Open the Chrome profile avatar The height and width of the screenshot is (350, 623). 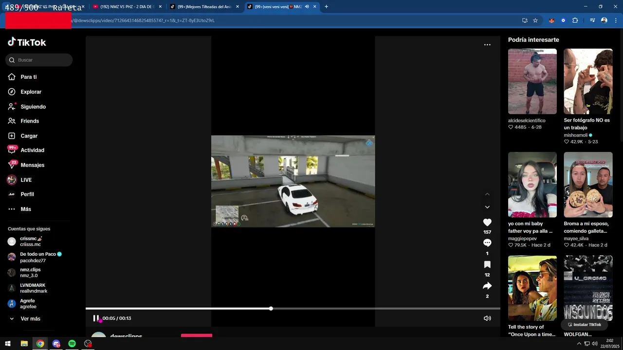pyautogui.click(x=604, y=20)
